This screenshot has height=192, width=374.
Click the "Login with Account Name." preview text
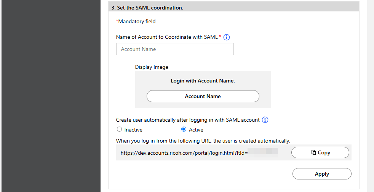pyautogui.click(x=203, y=81)
